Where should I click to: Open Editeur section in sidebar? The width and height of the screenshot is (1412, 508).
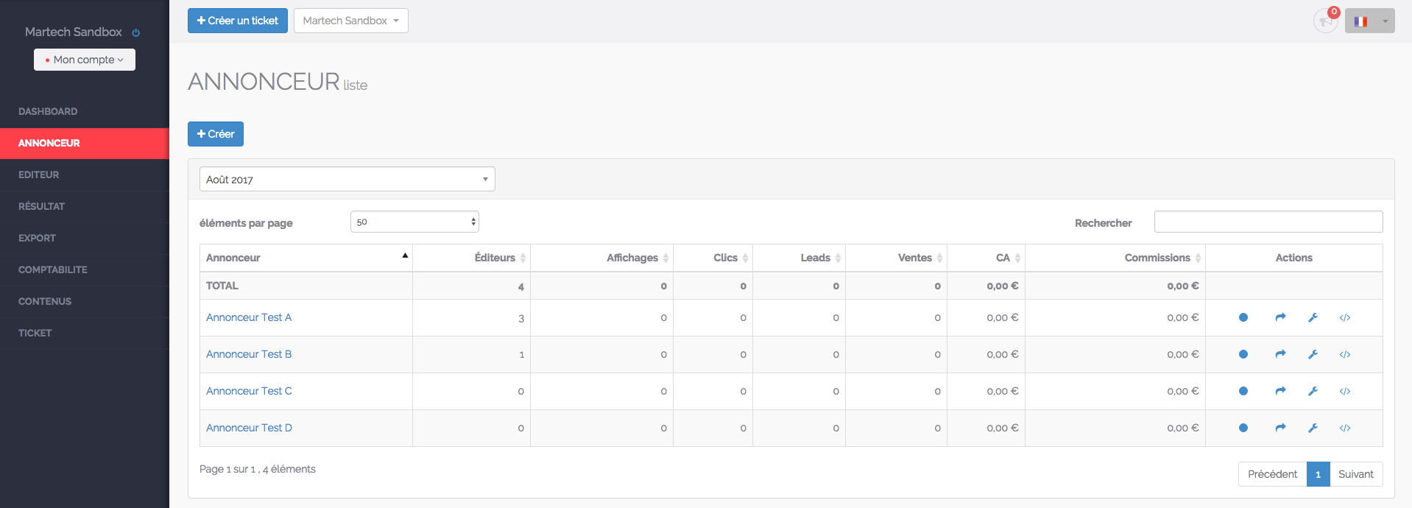85,174
